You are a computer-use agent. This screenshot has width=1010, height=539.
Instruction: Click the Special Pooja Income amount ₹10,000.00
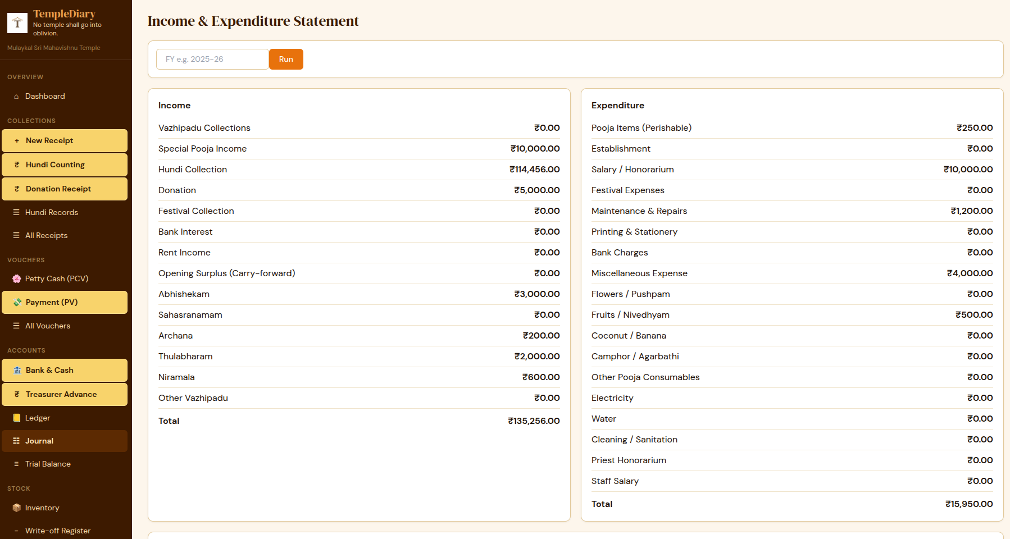[x=535, y=149]
